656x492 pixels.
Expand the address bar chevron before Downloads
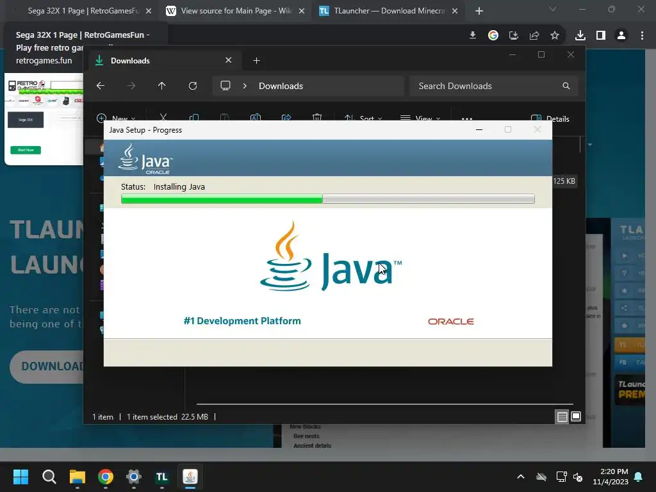point(245,86)
